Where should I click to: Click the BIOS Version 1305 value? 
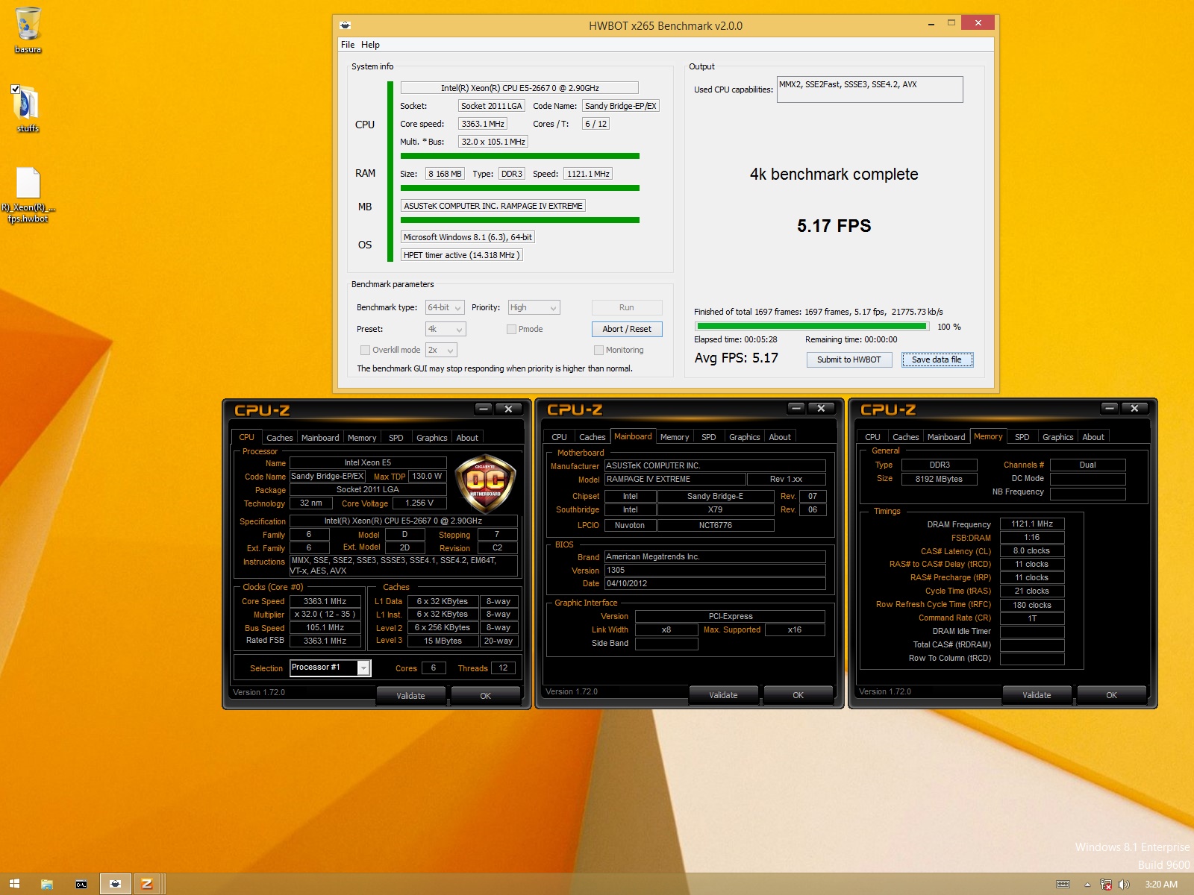pyautogui.click(x=715, y=571)
